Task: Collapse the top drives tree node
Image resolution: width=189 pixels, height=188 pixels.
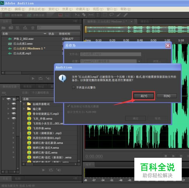Action: pyautogui.click(x=3, y=99)
